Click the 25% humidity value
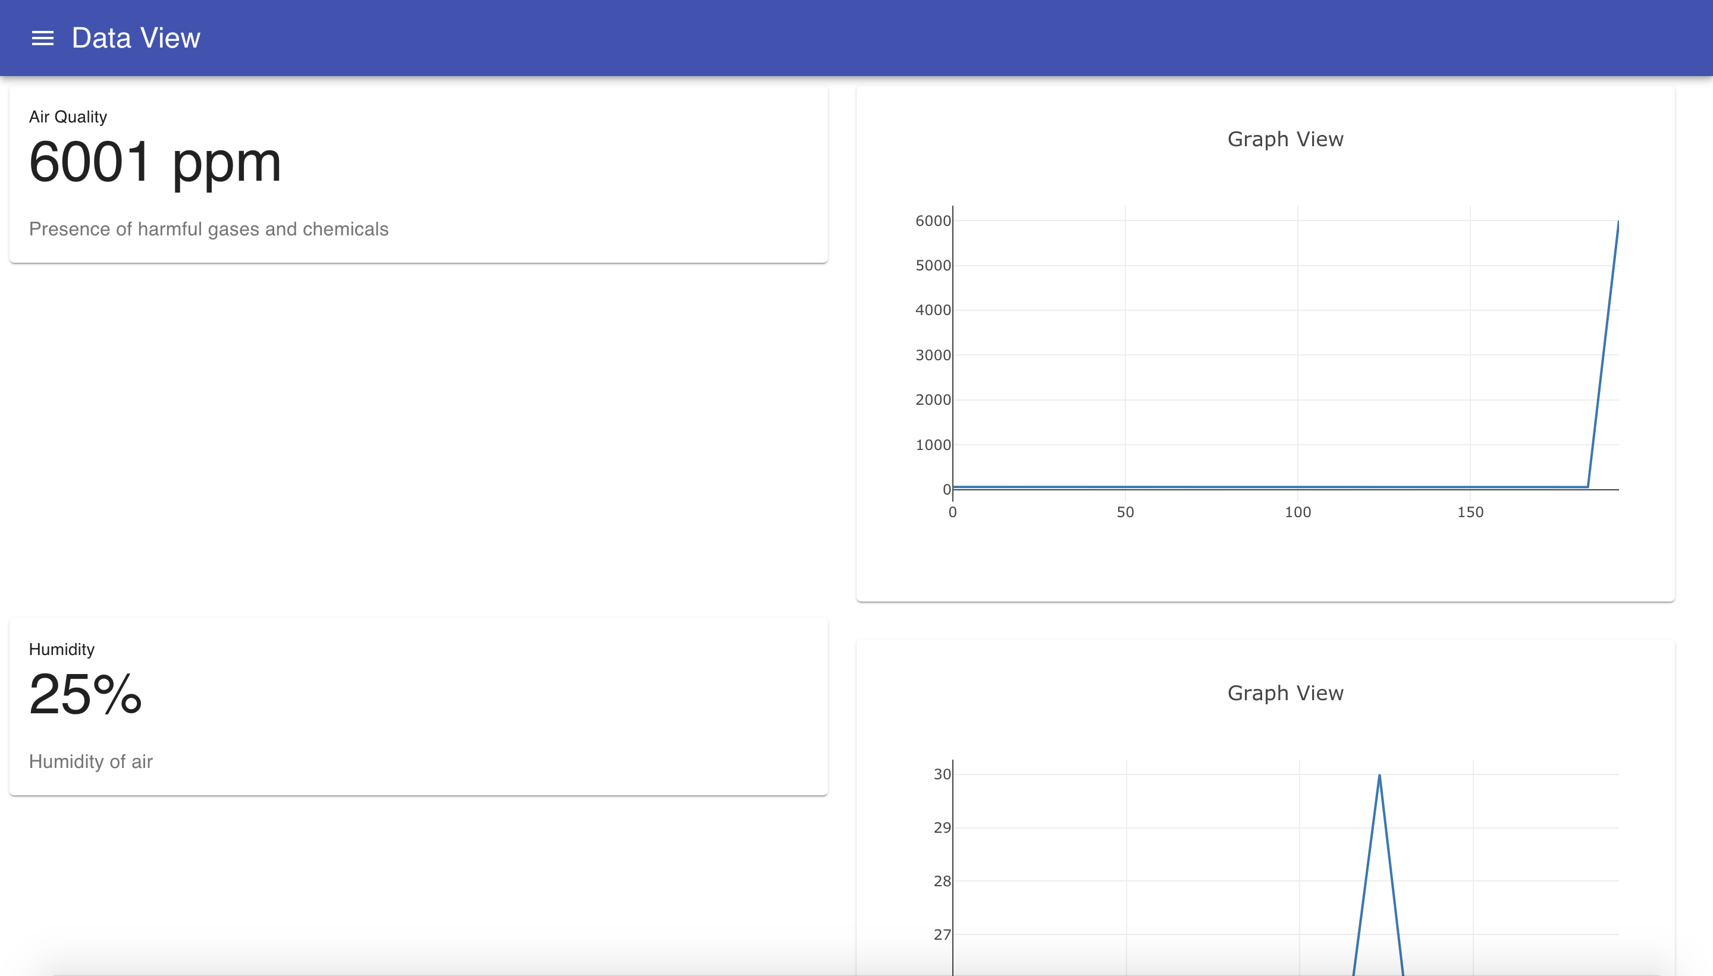The image size is (1713, 976). (85, 694)
